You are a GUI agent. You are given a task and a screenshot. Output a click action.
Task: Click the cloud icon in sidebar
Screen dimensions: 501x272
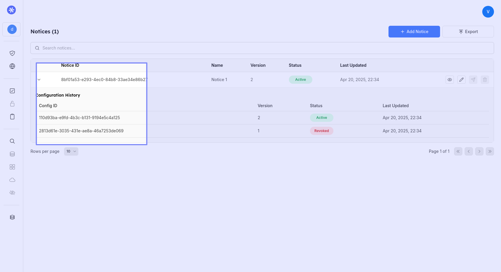coord(12,180)
